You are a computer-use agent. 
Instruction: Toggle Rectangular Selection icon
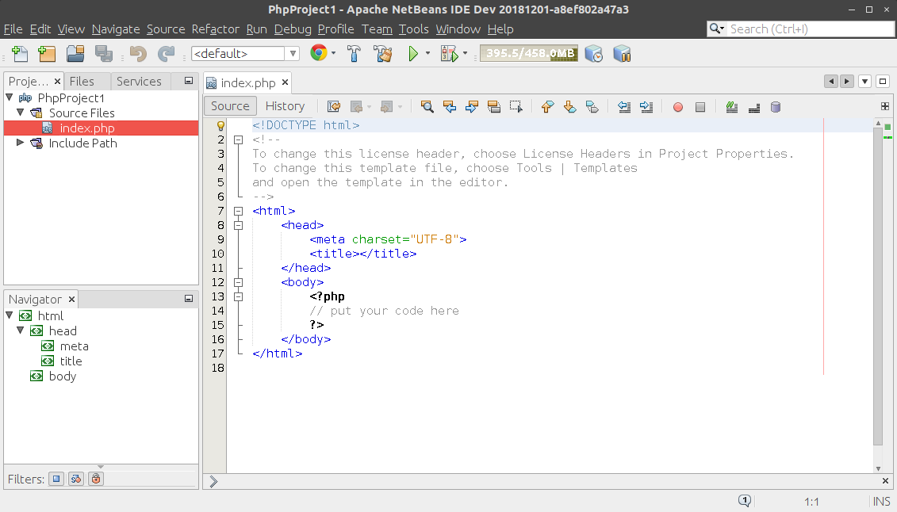tap(516, 106)
